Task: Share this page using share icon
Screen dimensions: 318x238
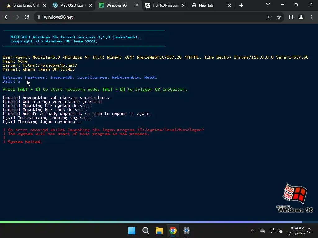Action: click(x=269, y=17)
